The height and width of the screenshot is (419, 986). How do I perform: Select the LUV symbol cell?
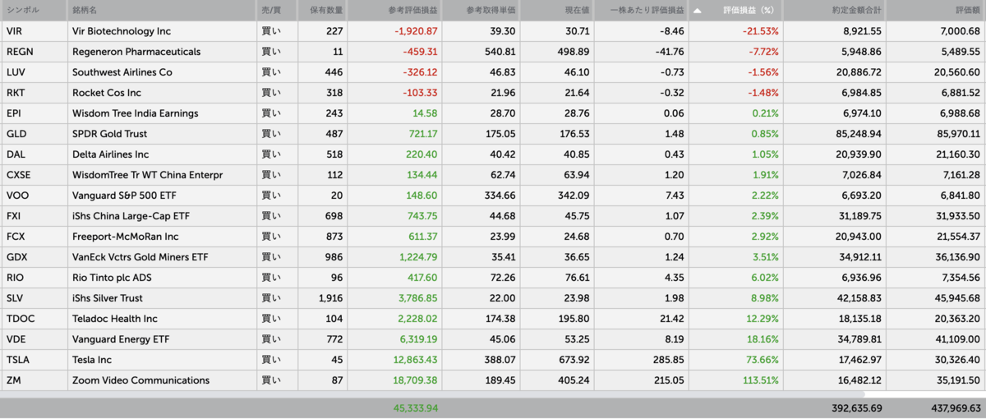click(34, 72)
